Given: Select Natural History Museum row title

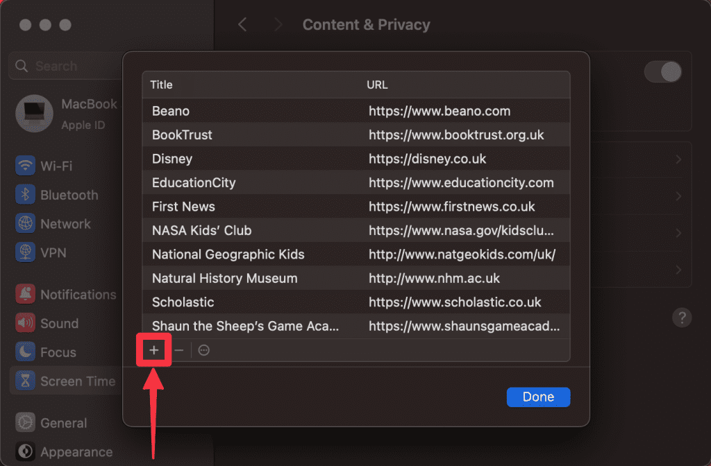Looking at the screenshot, I should [x=225, y=278].
